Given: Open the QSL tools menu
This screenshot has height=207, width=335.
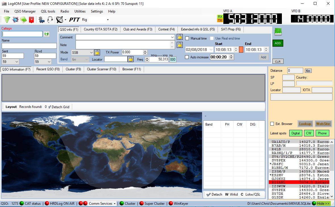Looking at the screenshot, I should pos(48,11).
